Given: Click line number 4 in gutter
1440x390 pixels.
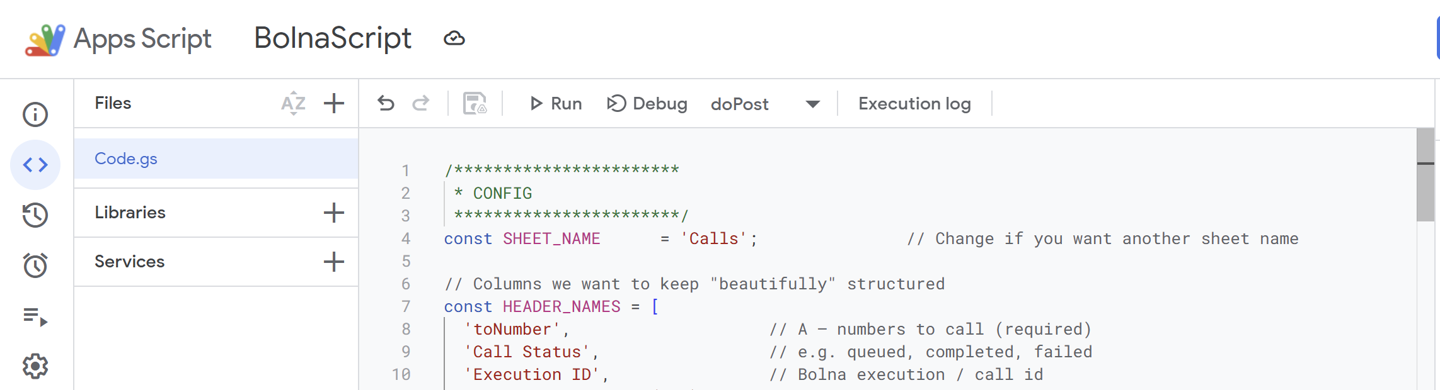Looking at the screenshot, I should pos(406,239).
